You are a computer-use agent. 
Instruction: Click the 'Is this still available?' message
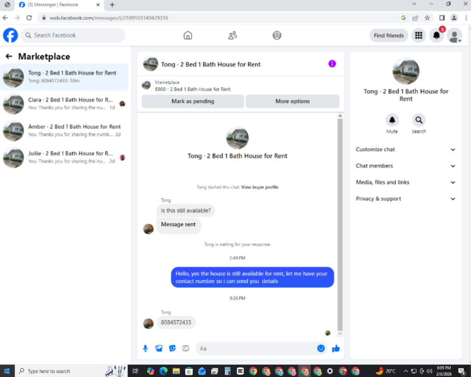coord(186,211)
